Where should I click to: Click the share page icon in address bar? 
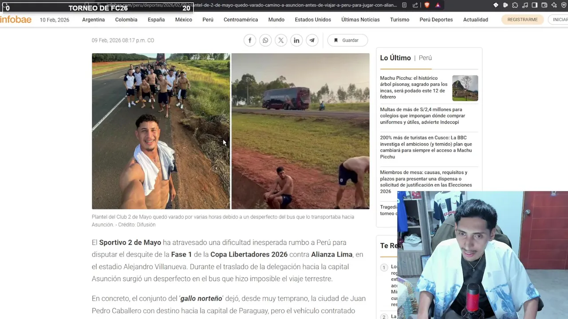(x=415, y=5)
